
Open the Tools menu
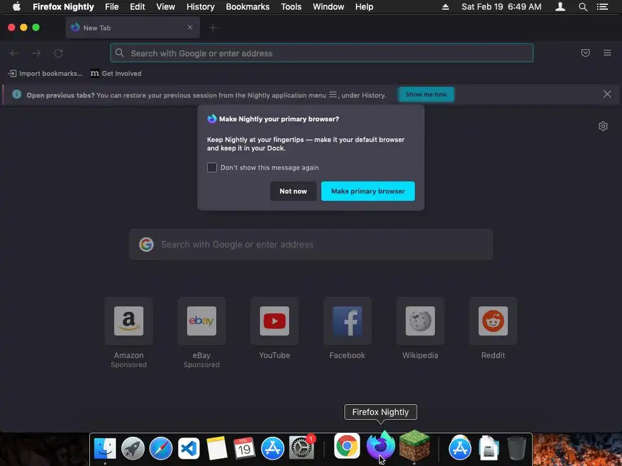tap(291, 7)
